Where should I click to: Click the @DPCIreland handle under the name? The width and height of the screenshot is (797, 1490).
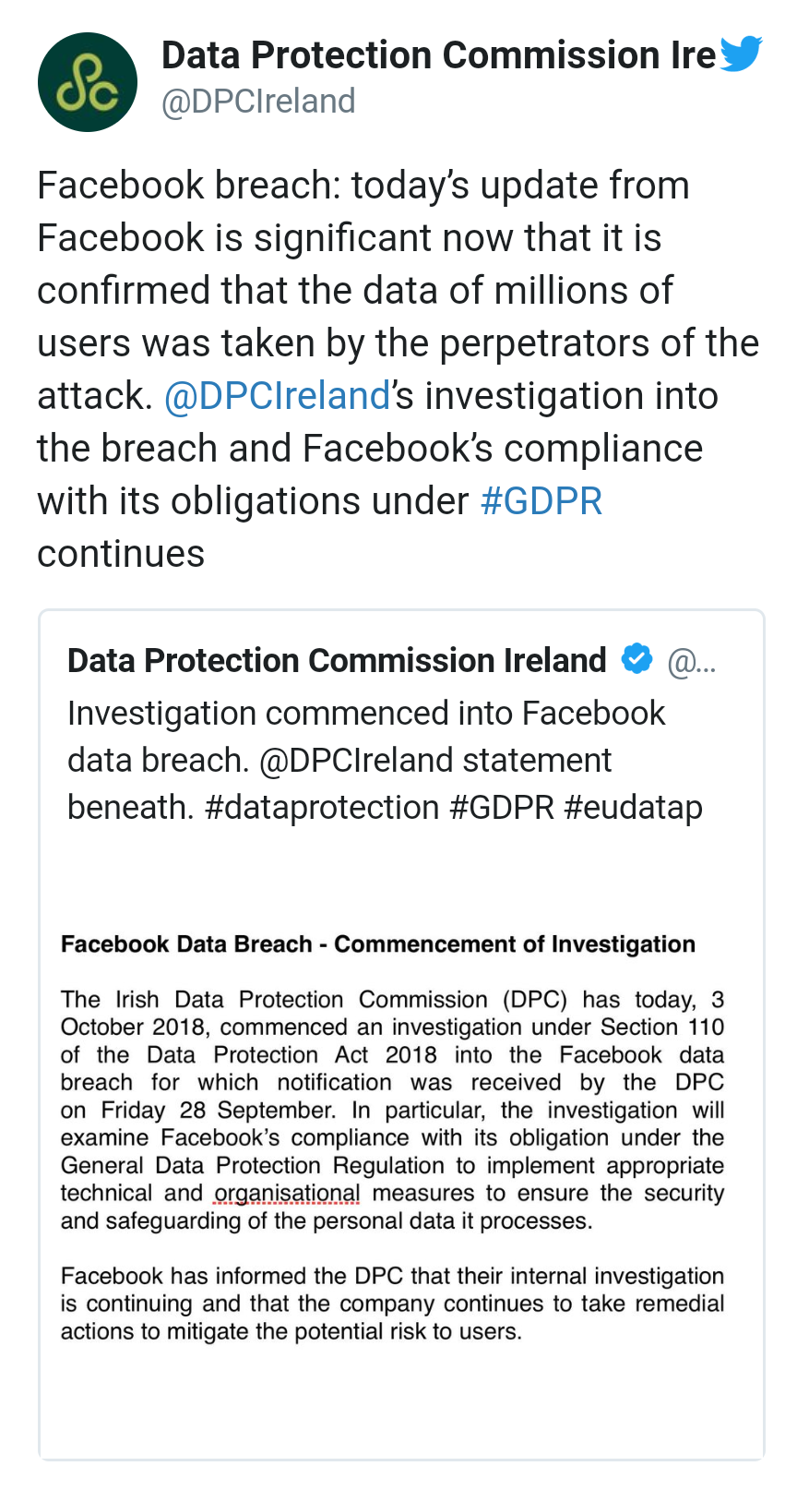pyautogui.click(x=258, y=102)
